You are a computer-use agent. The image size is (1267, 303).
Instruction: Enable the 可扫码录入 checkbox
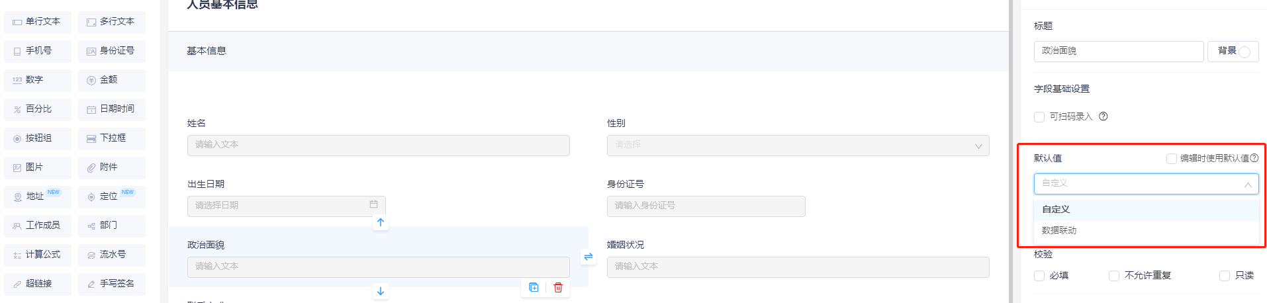pyautogui.click(x=1039, y=117)
